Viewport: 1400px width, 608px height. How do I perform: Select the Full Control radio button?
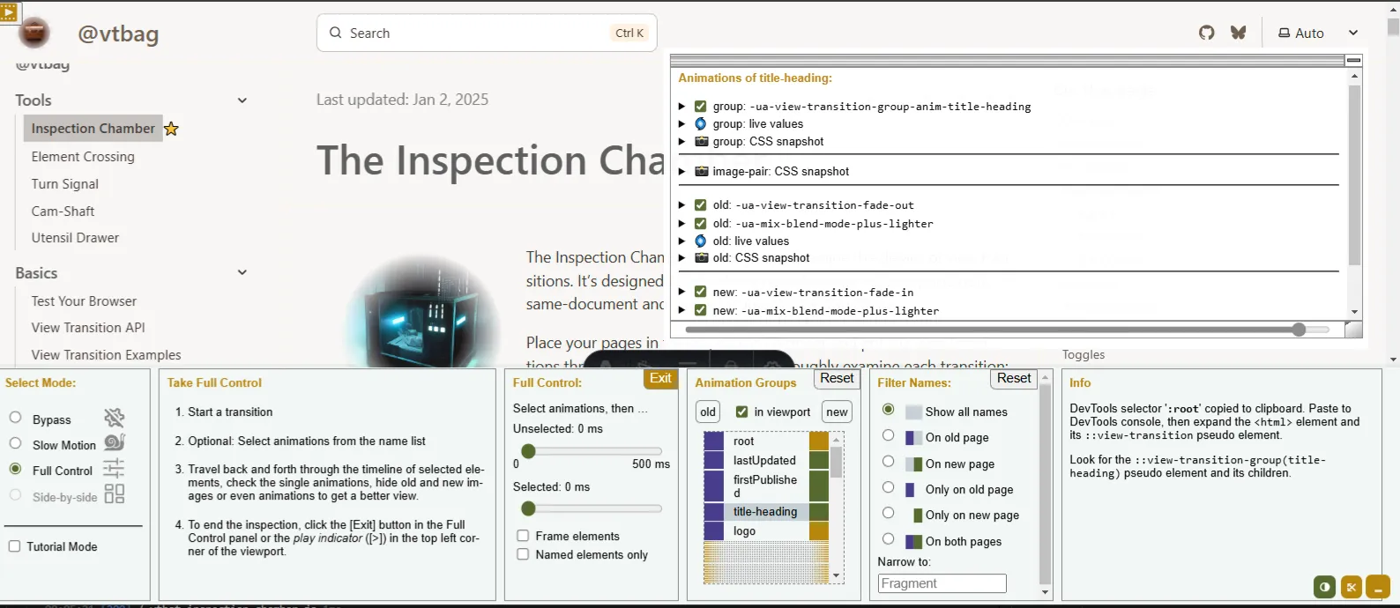click(x=15, y=469)
